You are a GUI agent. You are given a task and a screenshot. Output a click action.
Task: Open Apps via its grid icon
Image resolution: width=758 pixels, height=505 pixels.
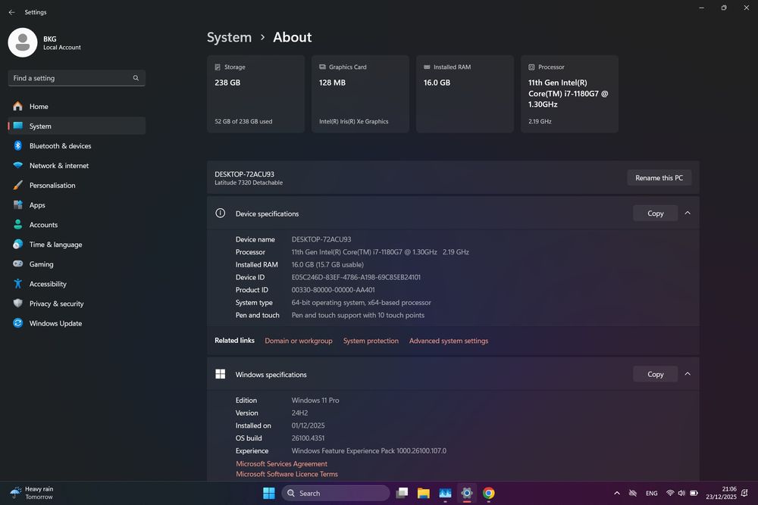18,204
